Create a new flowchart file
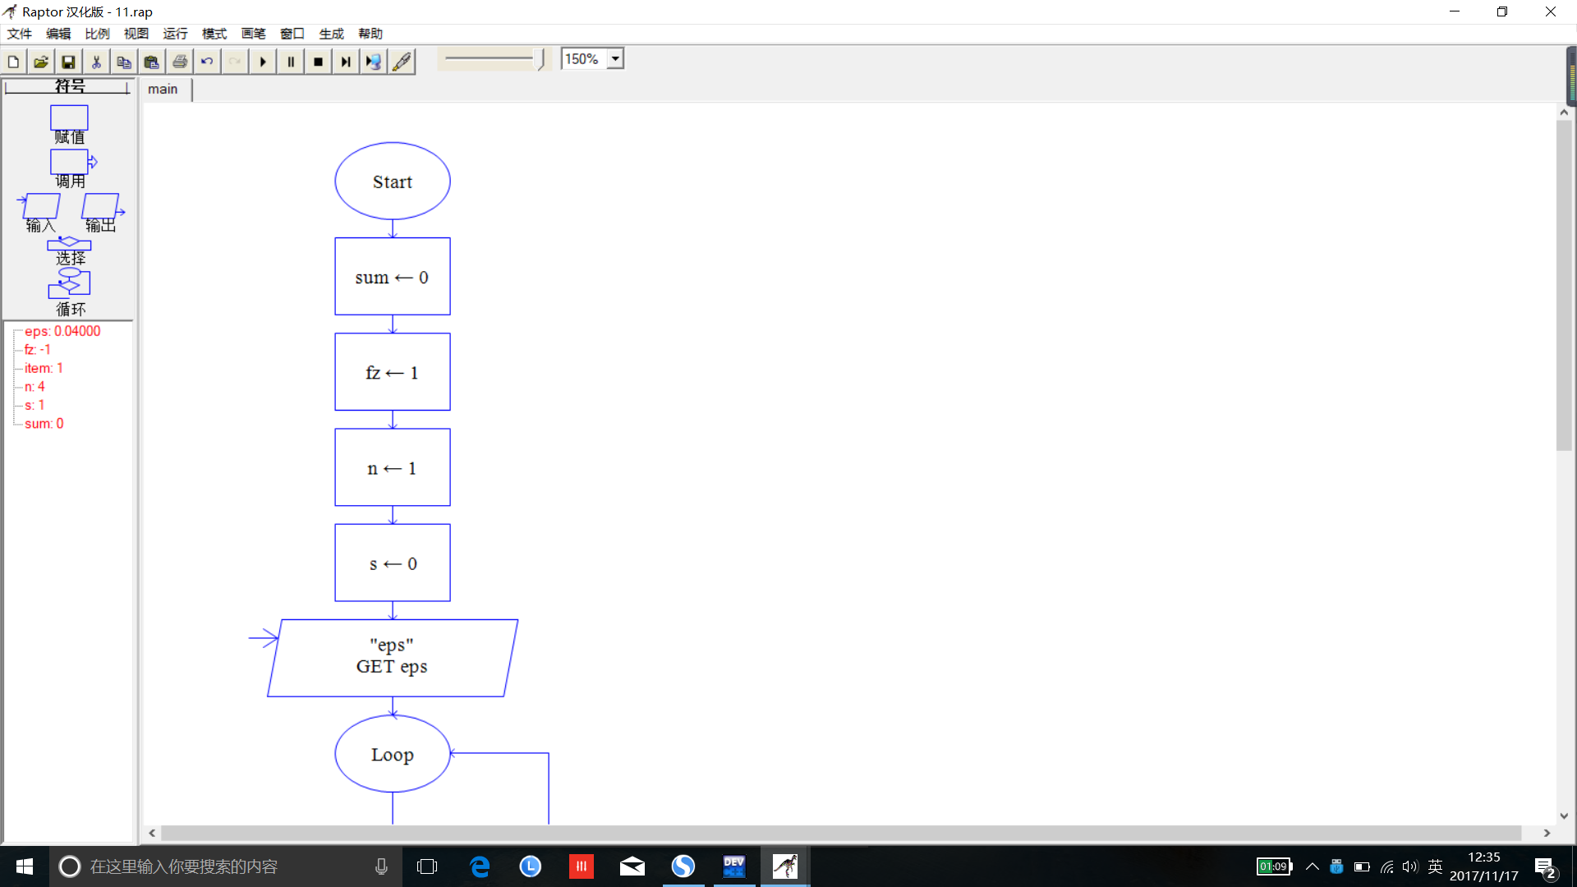Image resolution: width=1577 pixels, height=887 pixels. tap(14, 62)
